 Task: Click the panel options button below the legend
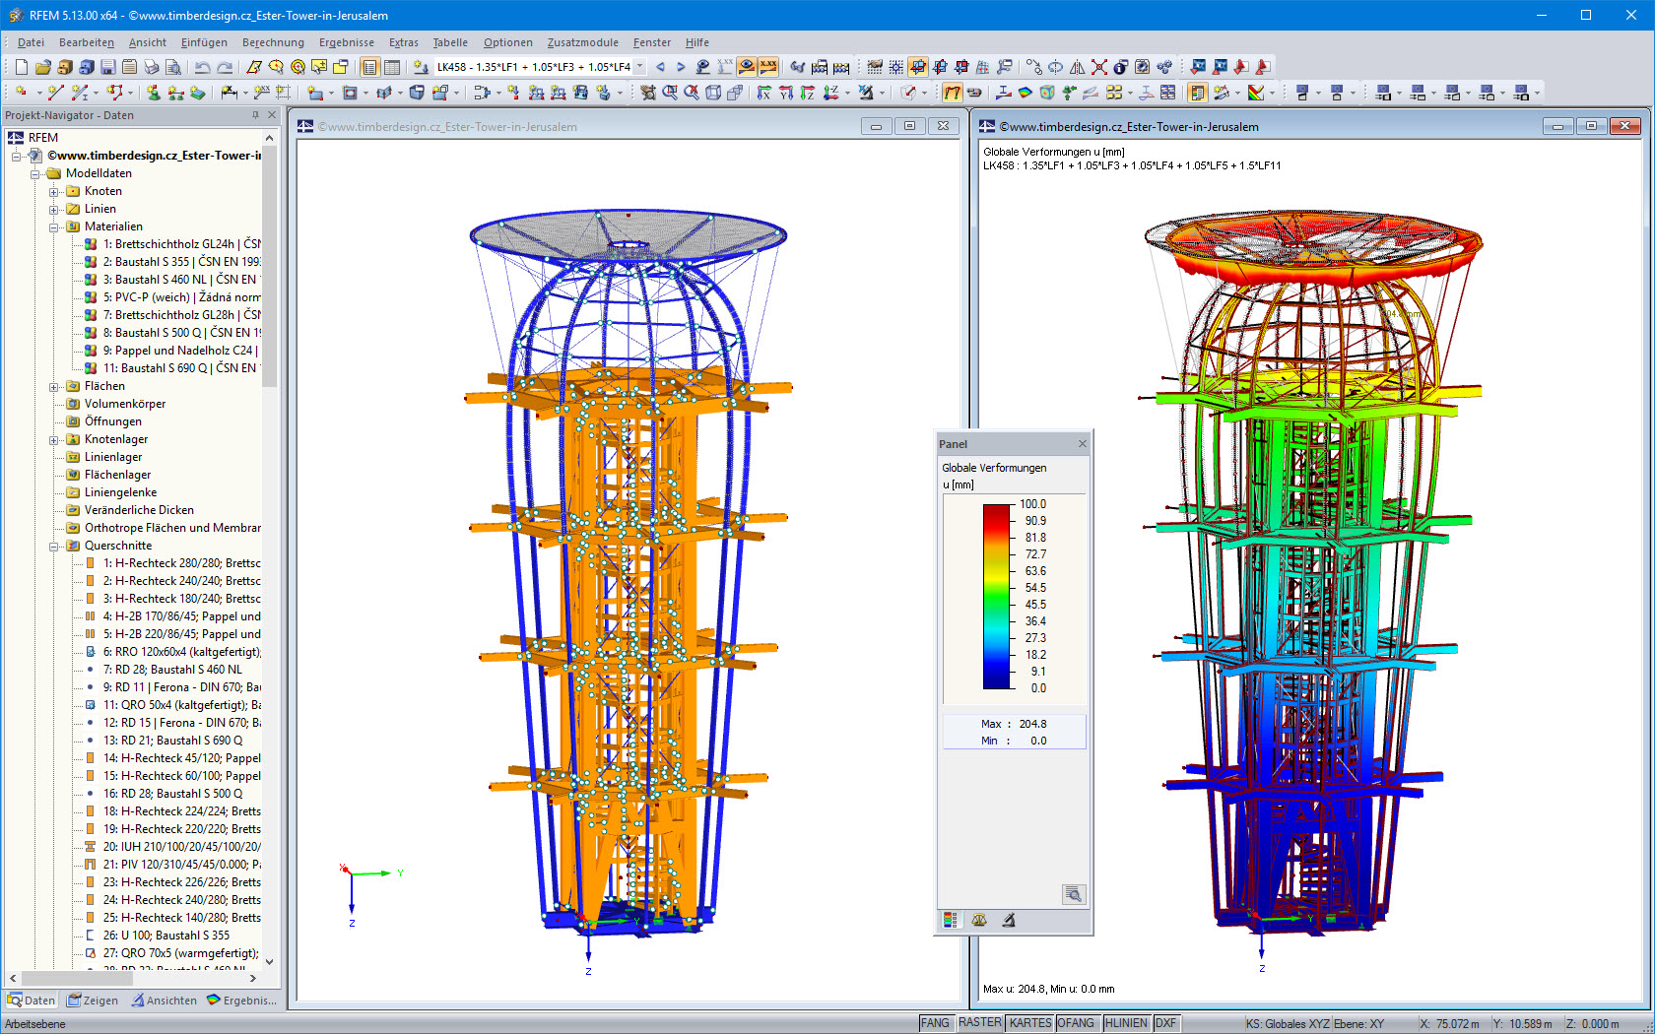tap(1074, 894)
